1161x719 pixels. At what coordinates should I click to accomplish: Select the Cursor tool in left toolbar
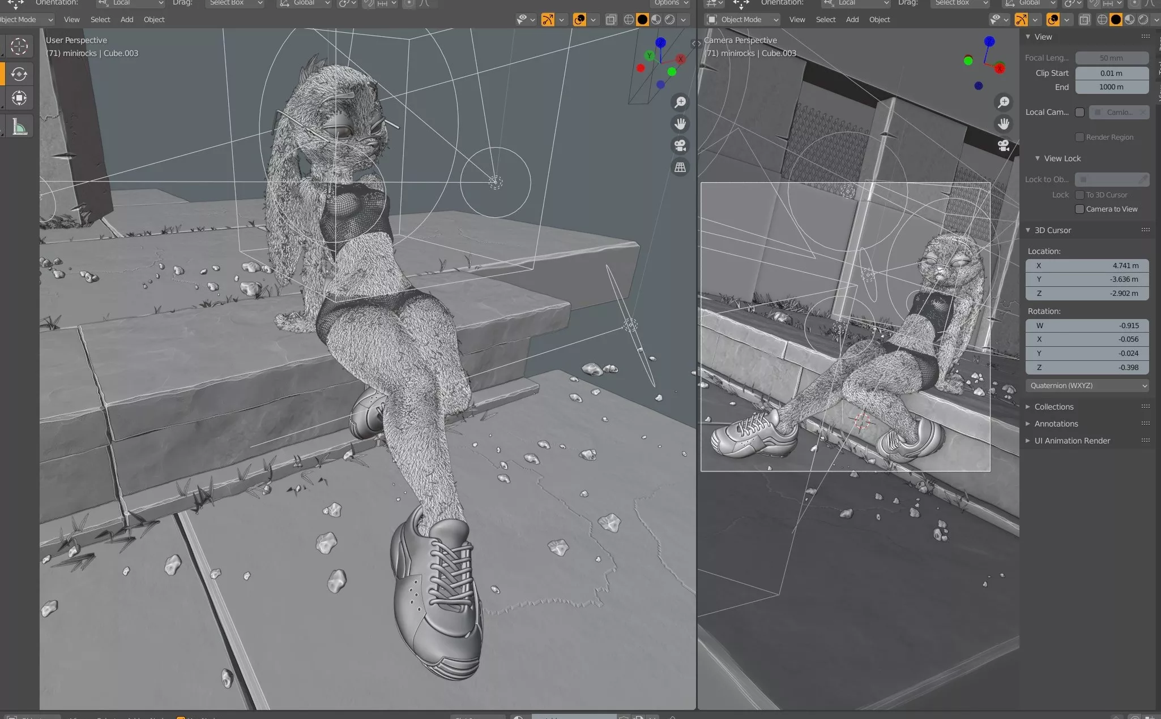(x=19, y=46)
